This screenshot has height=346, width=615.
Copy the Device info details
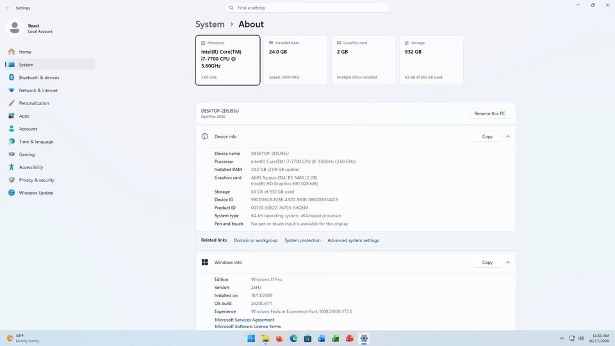pyautogui.click(x=487, y=136)
